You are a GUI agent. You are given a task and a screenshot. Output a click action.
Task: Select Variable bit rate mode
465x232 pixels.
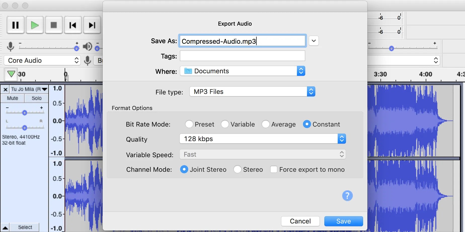point(225,124)
